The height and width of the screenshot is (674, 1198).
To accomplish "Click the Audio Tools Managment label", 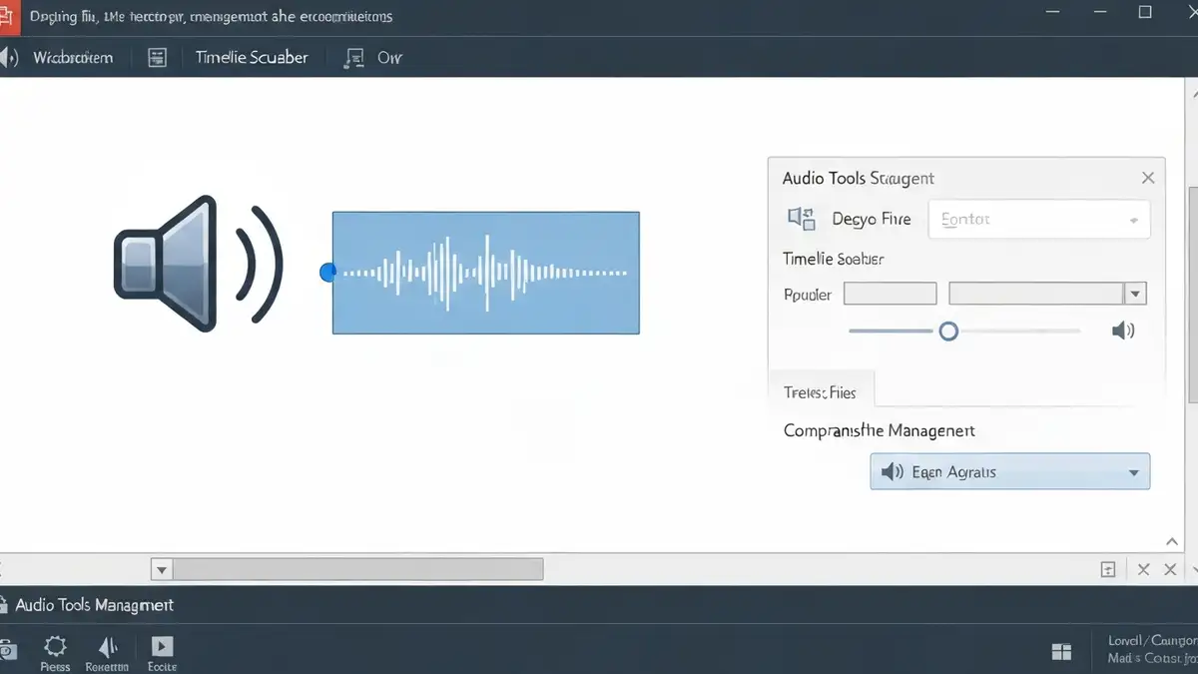I will click(95, 605).
